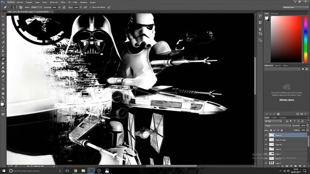
Task: Select the Zoom tool
Action: pyautogui.click(x=3, y=98)
